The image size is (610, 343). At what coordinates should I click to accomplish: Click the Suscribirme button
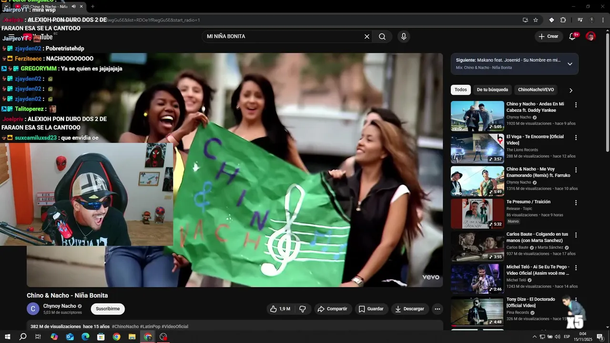click(108, 309)
